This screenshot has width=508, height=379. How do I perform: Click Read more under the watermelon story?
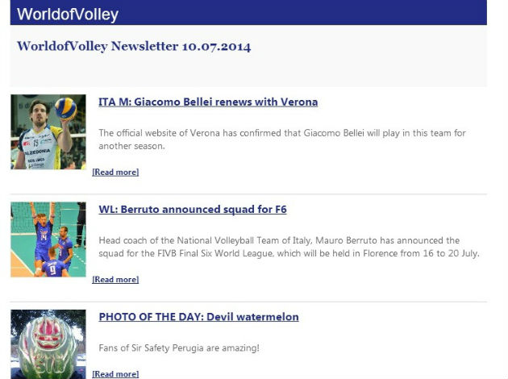click(x=115, y=374)
